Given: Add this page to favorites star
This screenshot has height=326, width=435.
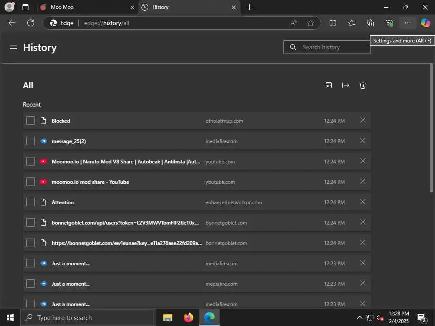Looking at the screenshot, I should pyautogui.click(x=311, y=23).
